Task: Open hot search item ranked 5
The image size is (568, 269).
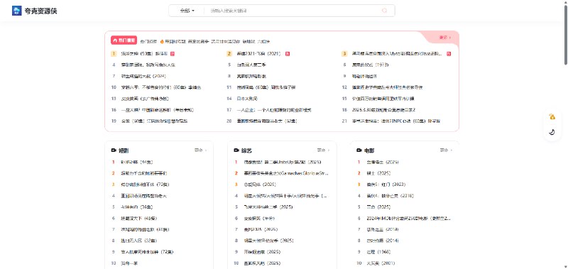Action: (x=251, y=65)
